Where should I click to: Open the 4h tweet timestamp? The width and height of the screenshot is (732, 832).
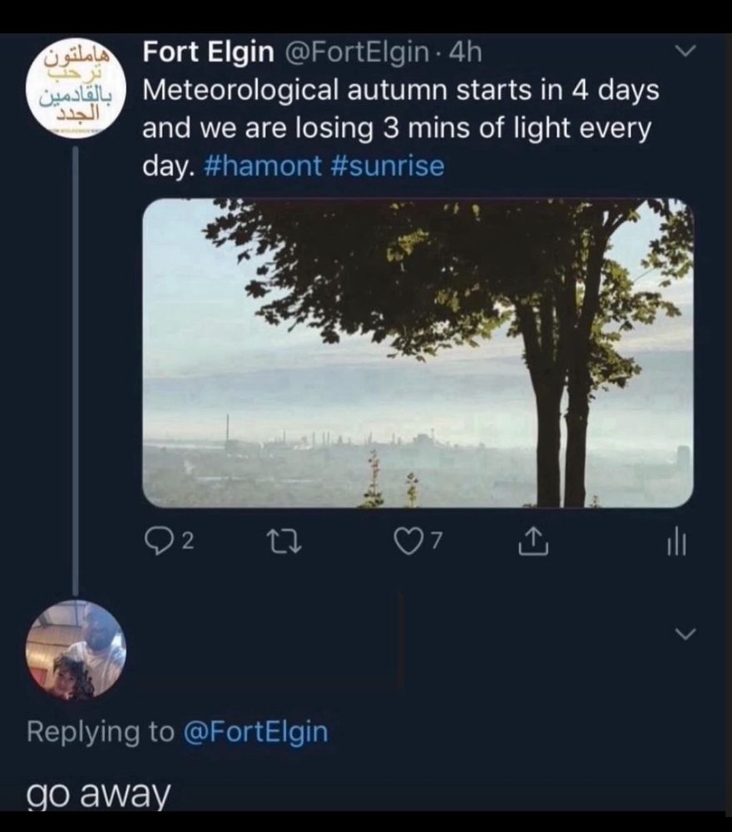(465, 52)
